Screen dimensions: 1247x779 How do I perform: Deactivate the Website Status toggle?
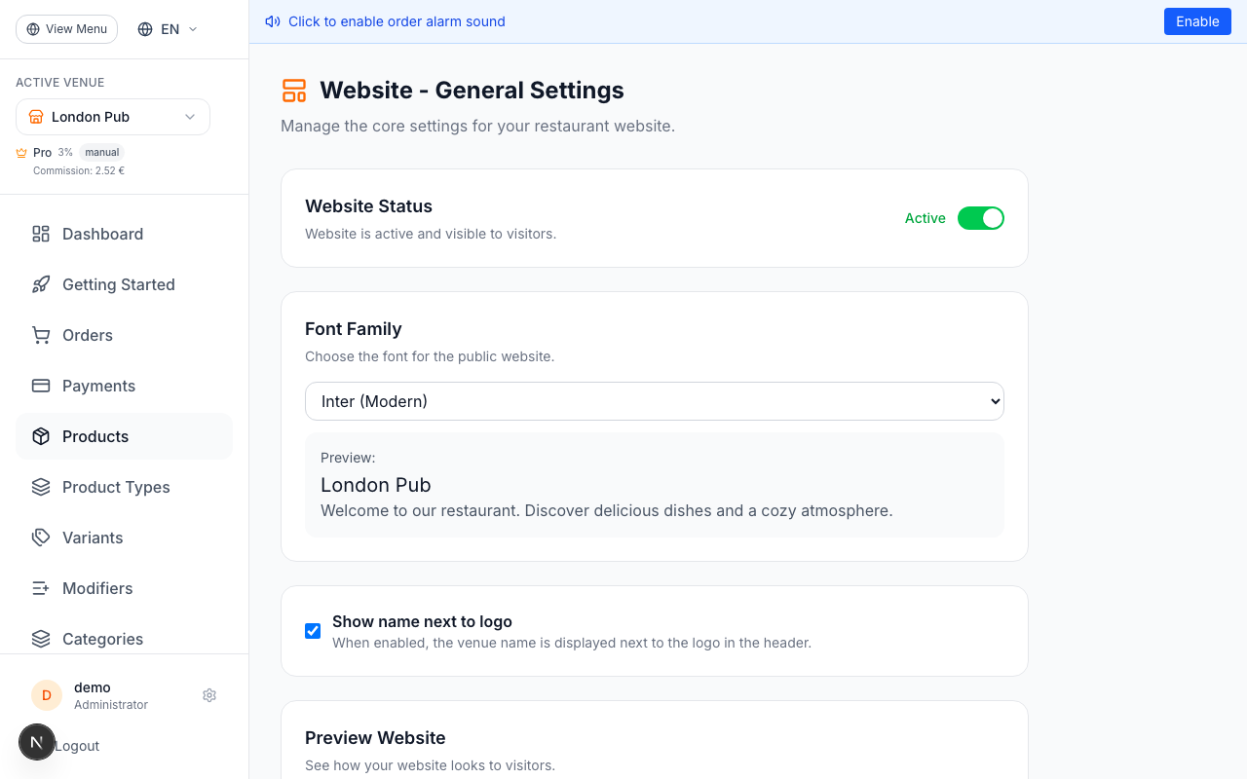pyautogui.click(x=981, y=218)
